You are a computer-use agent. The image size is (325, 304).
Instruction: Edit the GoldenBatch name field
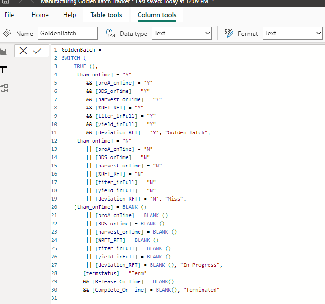pyautogui.click(x=68, y=33)
